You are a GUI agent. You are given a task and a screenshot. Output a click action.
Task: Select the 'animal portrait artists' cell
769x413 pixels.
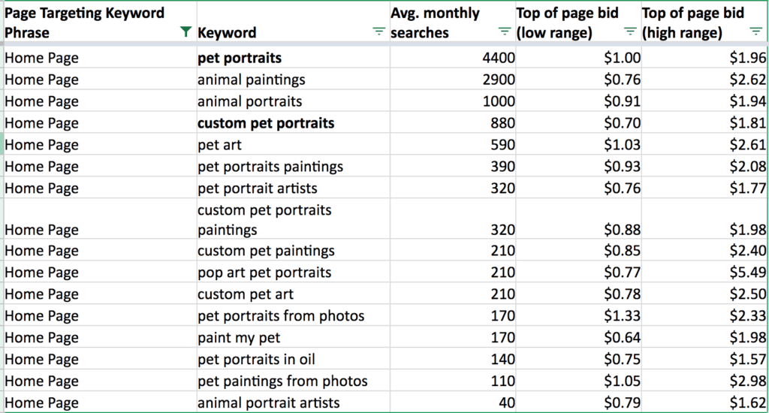click(x=293, y=402)
